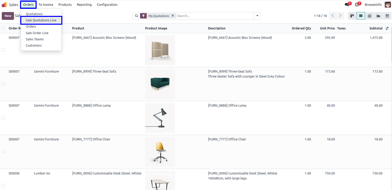Click unit price 750.00
This screenshot has height=190, width=392.
pos(330,173)
